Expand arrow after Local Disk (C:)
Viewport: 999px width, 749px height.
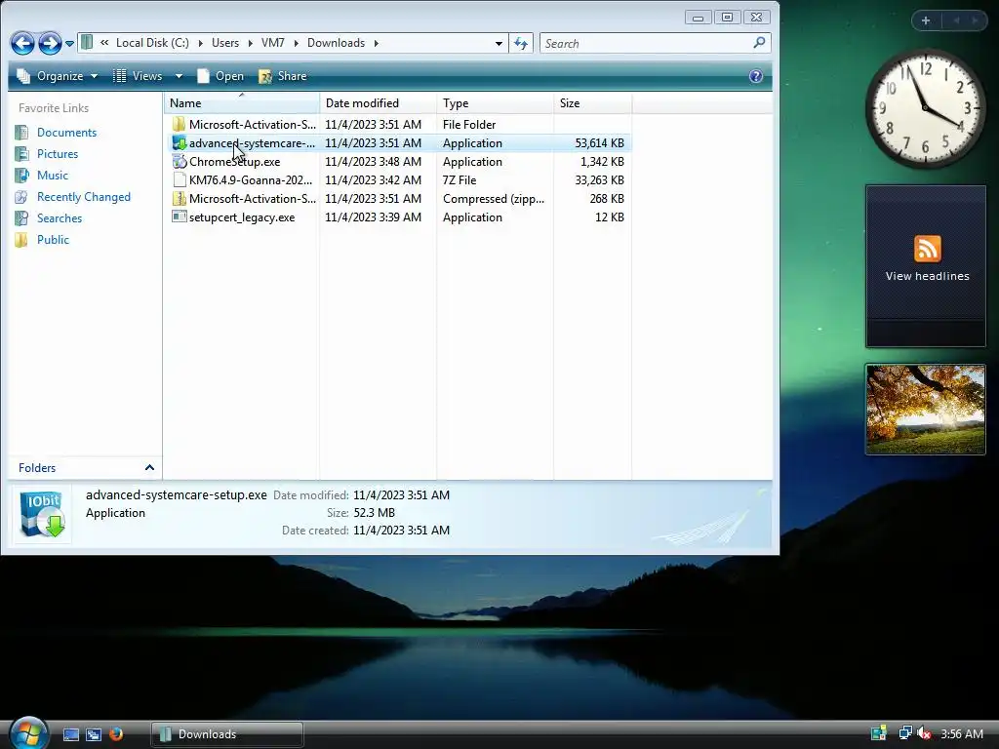(200, 43)
